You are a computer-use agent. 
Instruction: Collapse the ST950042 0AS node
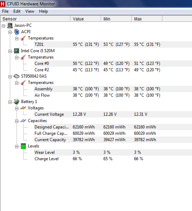tap(10, 77)
